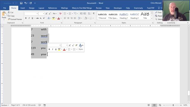Open the File tab
Viewport: 190px width, 107px height.
(5, 8)
